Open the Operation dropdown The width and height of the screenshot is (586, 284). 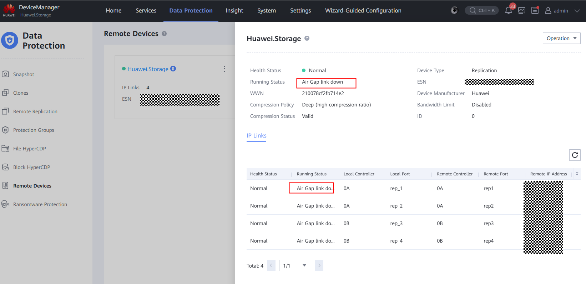pos(562,38)
